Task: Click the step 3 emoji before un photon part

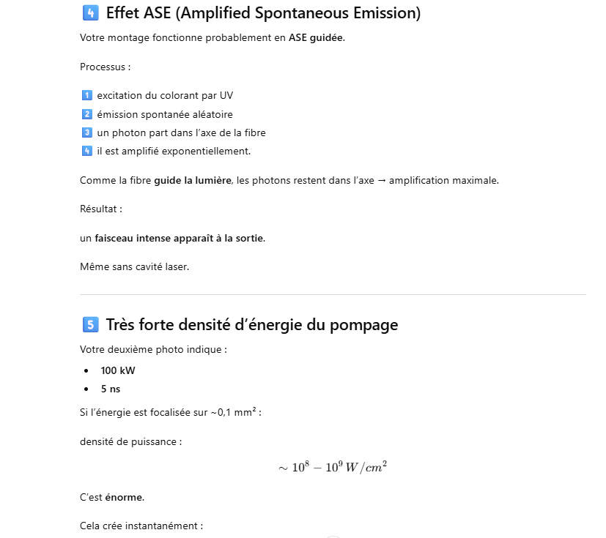Action: 86,132
